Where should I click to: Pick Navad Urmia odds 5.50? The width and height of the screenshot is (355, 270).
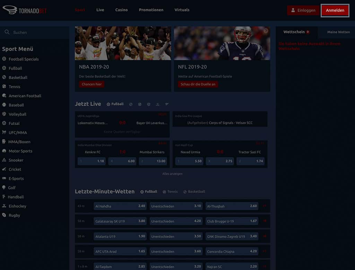189,161
